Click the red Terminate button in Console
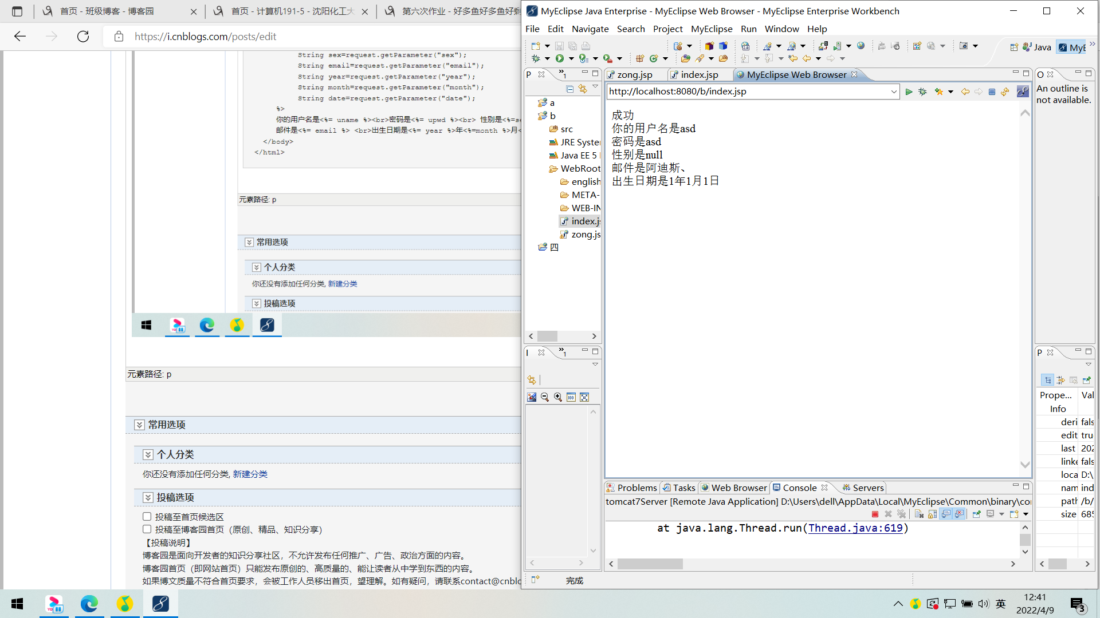 (875, 514)
